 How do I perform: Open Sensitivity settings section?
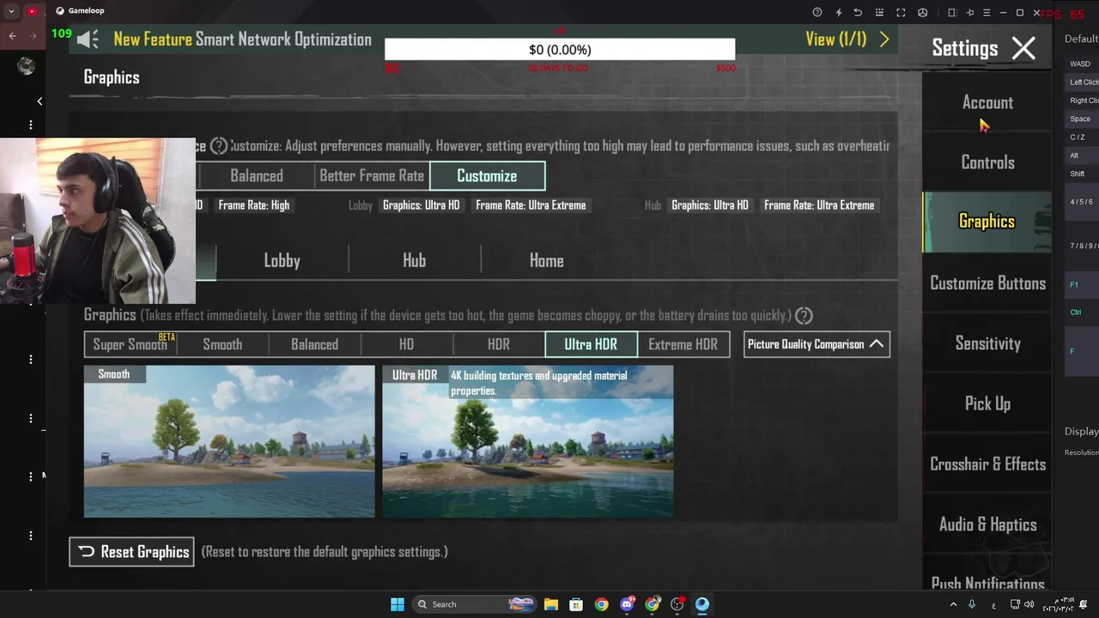tap(987, 343)
